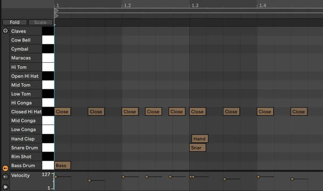Expand lanes with the triangle button
The height and width of the screenshot is (191, 323).
[x=5, y=187]
